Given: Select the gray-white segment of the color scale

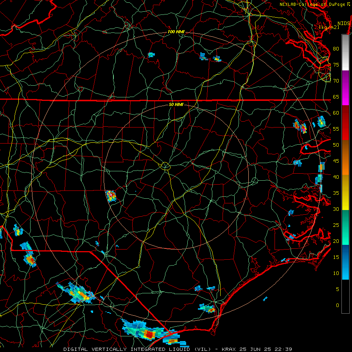Looking at the screenshot, I should 345,52.
